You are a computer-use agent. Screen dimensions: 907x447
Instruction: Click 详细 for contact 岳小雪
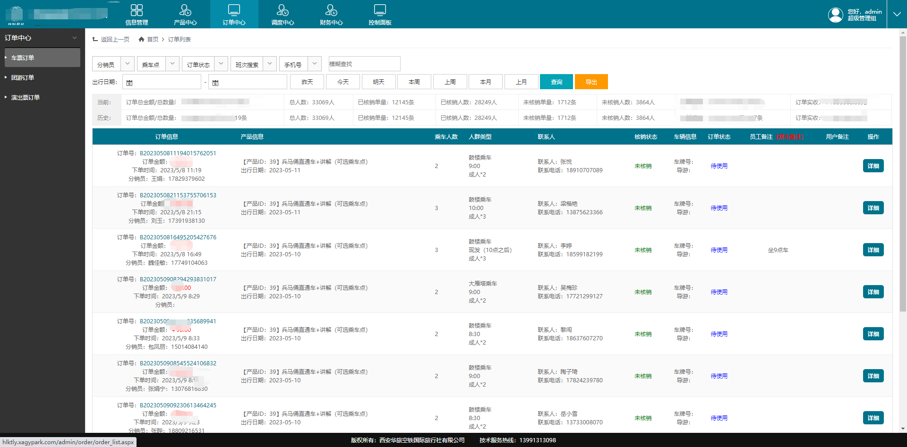coord(873,418)
